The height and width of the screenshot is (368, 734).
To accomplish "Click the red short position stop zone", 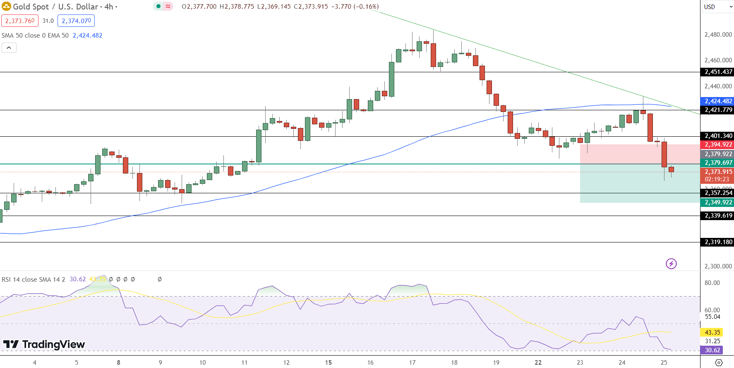I will click(x=640, y=154).
